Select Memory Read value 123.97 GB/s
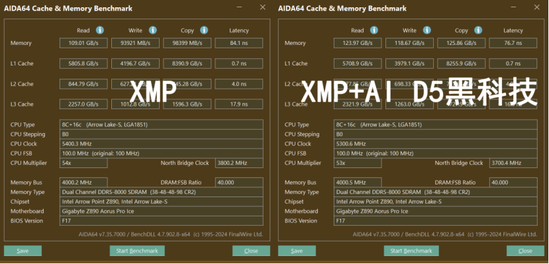 click(358, 43)
